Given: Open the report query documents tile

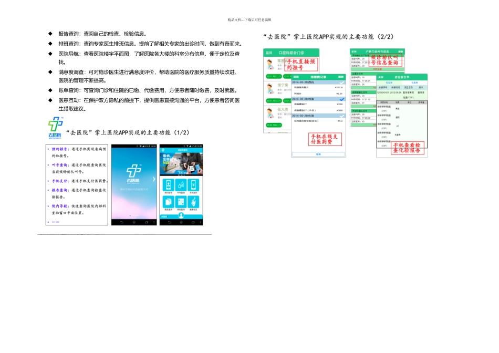Looking at the screenshot, I should click(x=169, y=202).
